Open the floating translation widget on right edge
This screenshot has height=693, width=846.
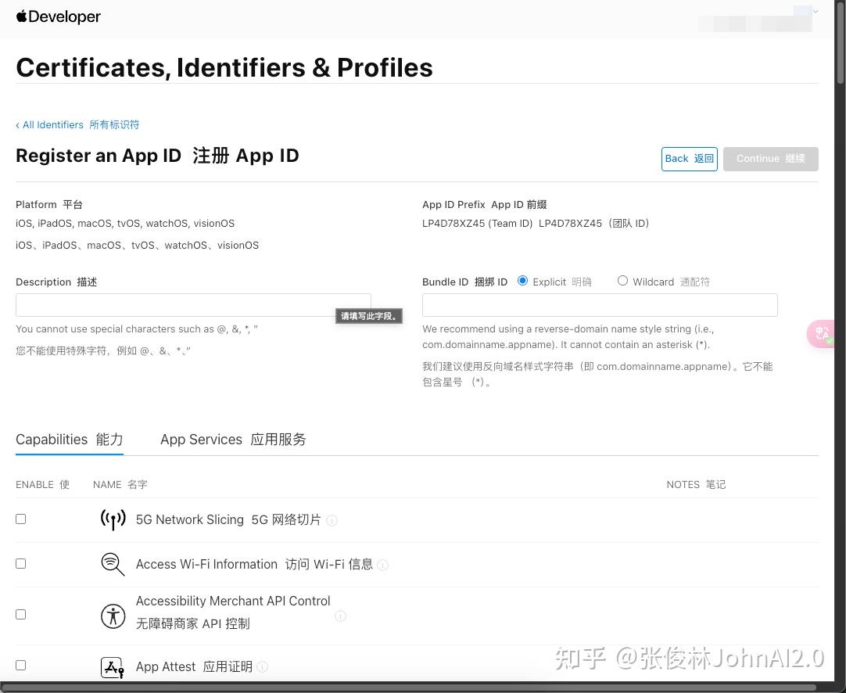[821, 334]
